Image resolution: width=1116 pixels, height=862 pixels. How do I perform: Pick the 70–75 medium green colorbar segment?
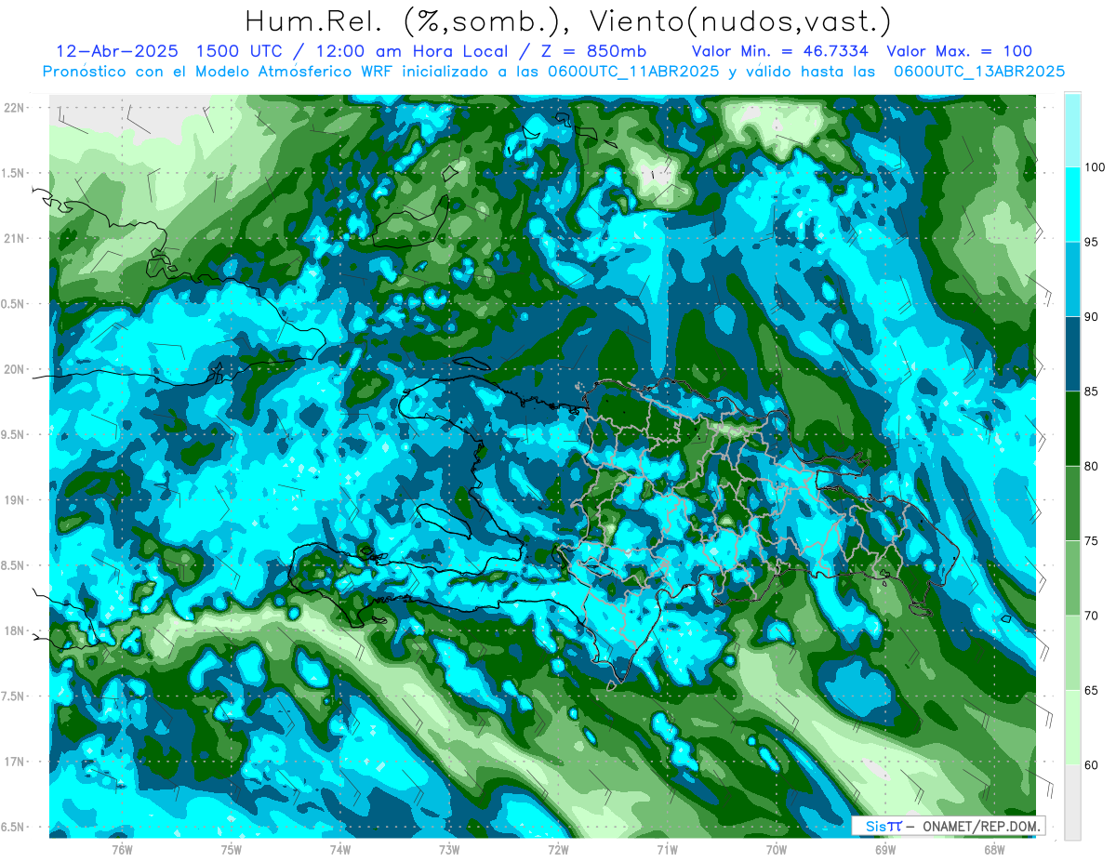(x=1072, y=577)
